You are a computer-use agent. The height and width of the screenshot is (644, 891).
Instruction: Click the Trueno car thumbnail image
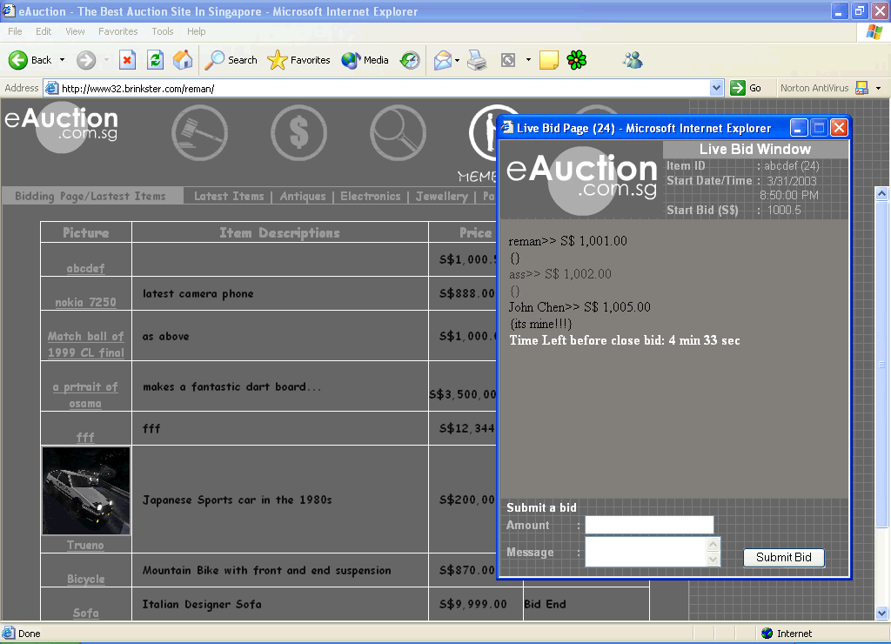point(86,491)
